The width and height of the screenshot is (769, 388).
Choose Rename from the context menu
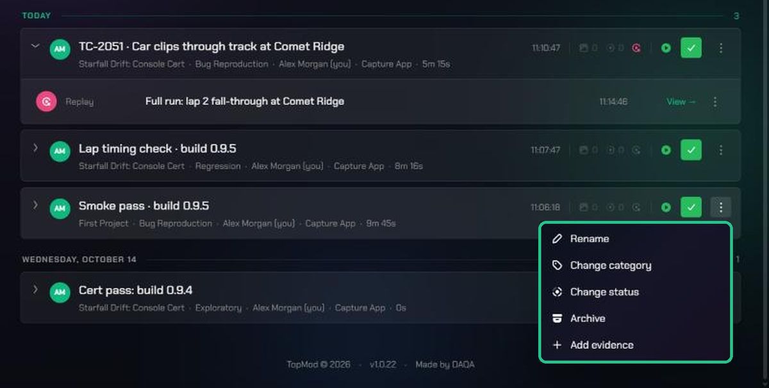click(635, 239)
